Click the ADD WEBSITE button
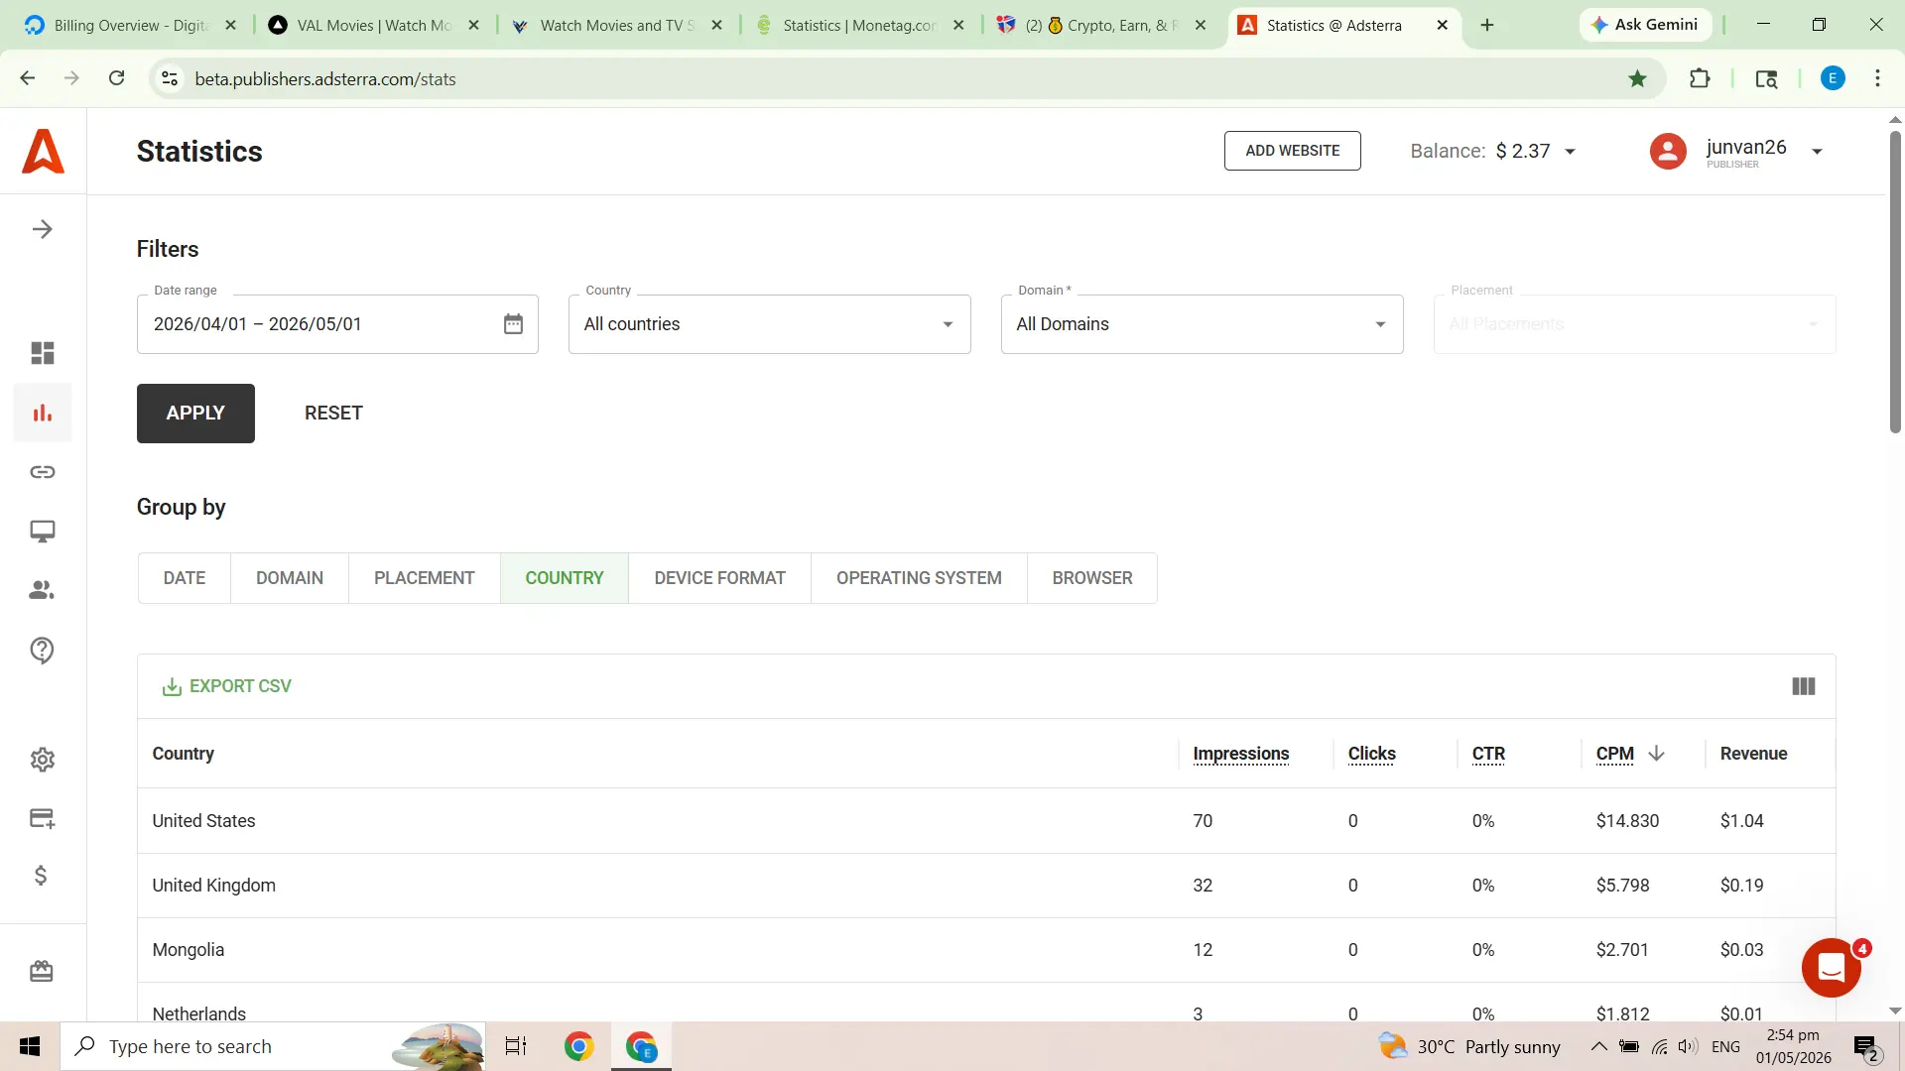Viewport: 1905px width, 1071px height. coord(1293,151)
